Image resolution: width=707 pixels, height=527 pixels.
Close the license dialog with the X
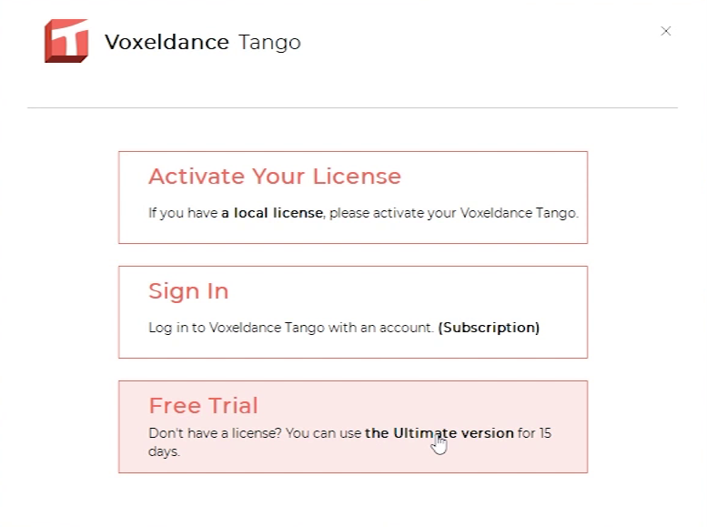click(x=665, y=31)
